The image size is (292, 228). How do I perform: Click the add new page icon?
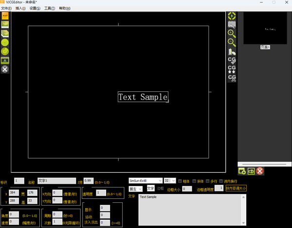pos(242,171)
